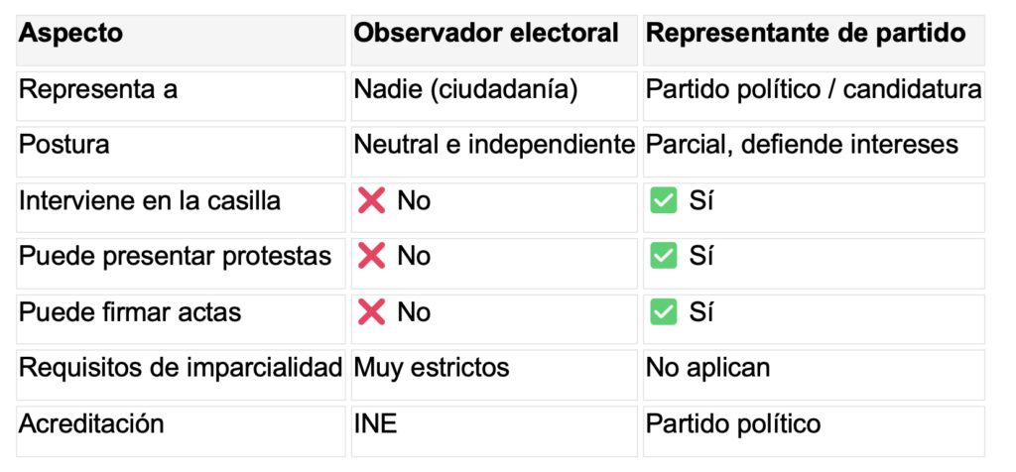Click the Representa a row label

click(x=99, y=89)
